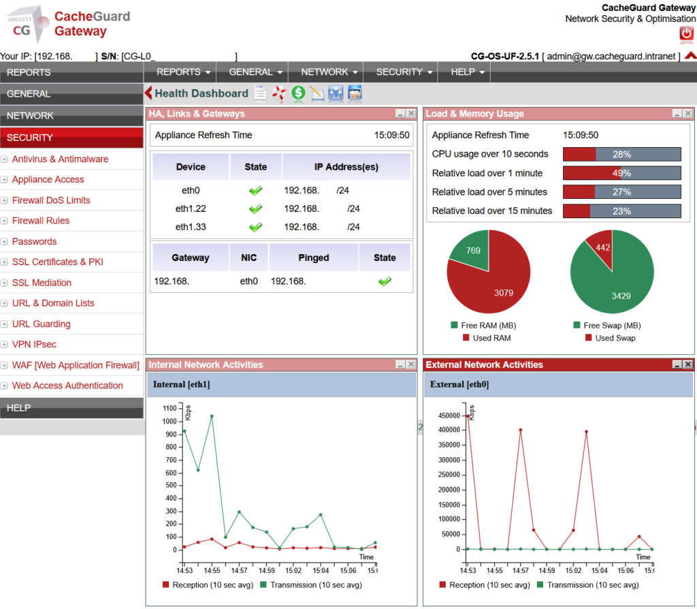
Task: Open the gauges dashboard widget icon
Action: [x=336, y=93]
